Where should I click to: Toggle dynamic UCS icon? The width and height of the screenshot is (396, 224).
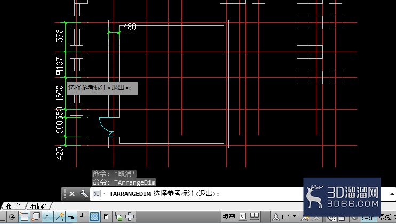59,217
